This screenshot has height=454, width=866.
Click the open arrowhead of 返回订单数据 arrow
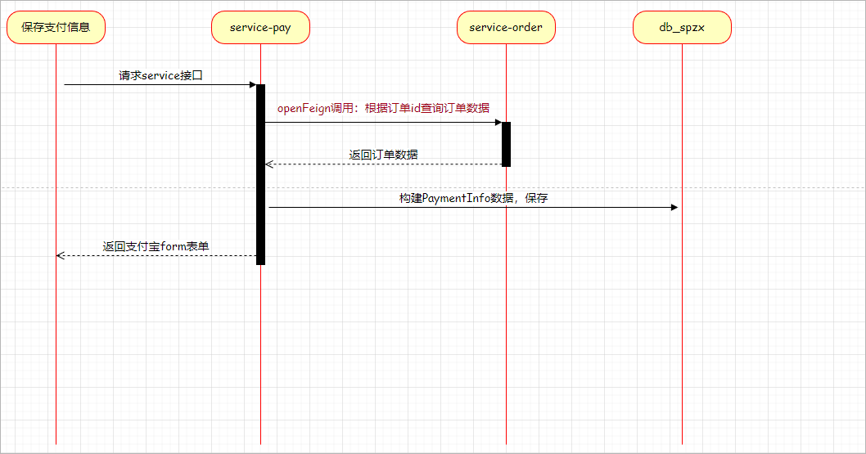[268, 164]
